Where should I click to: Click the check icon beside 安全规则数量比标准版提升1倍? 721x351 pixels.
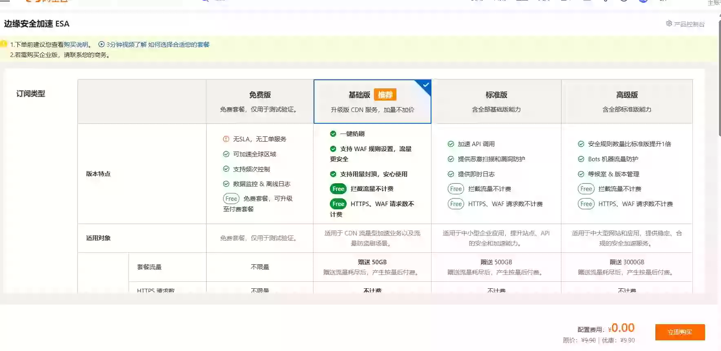click(581, 144)
